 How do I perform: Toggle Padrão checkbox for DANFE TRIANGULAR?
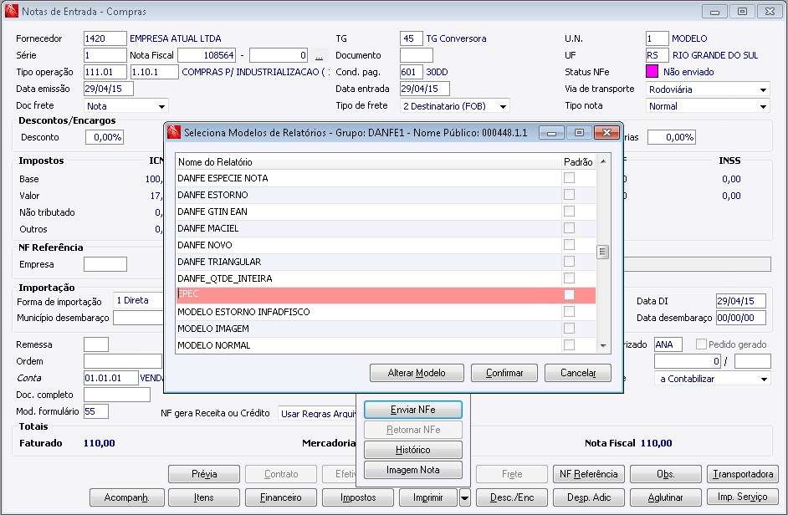pos(569,262)
